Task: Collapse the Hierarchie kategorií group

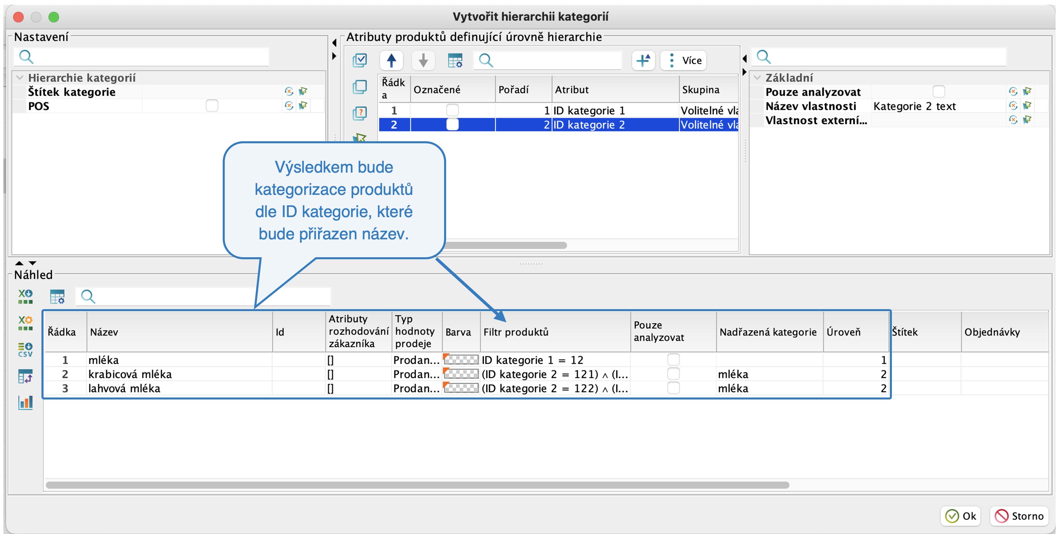Action: [x=20, y=77]
